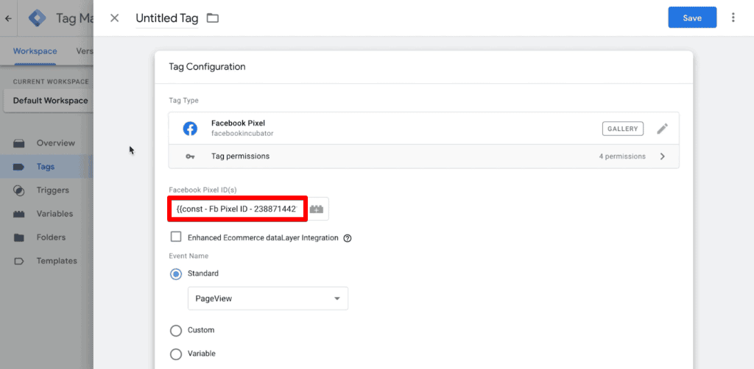
Task: Rename the Untitled Tag title field
Action: pos(167,18)
